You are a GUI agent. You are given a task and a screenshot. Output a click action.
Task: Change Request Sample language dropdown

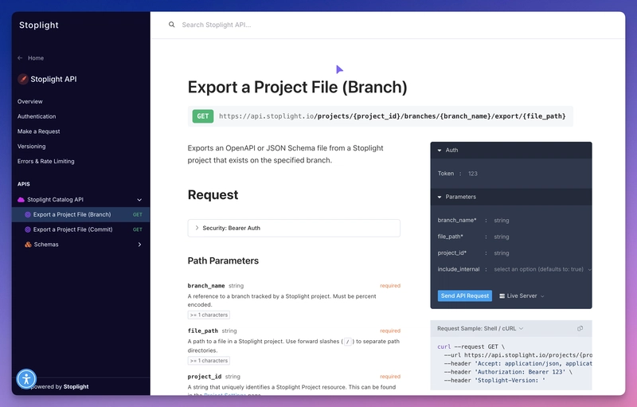coord(480,328)
